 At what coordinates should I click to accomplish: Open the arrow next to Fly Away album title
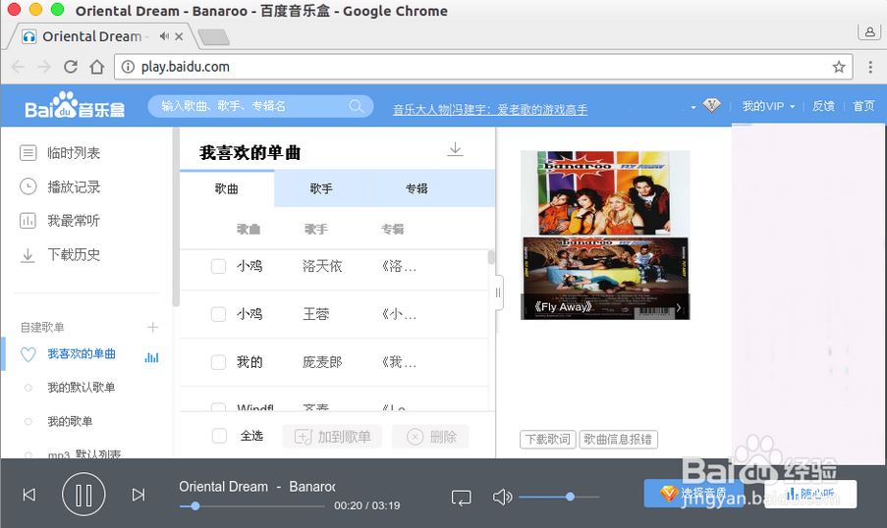coord(680,308)
